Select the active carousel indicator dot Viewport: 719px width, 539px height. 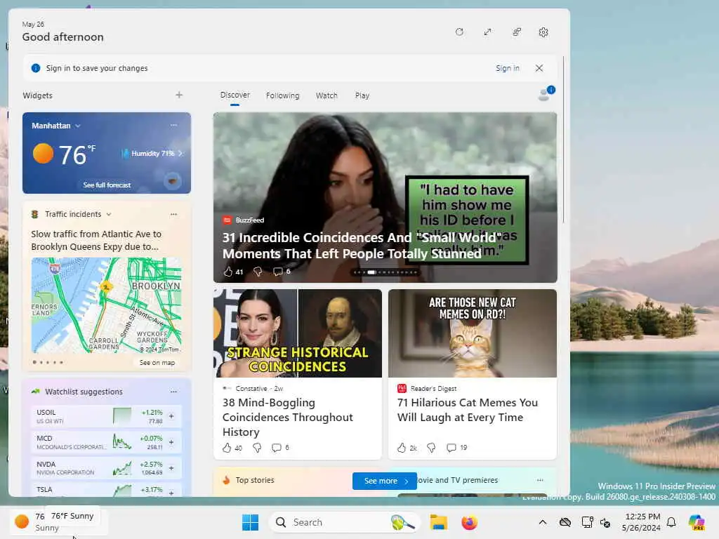coord(371,272)
